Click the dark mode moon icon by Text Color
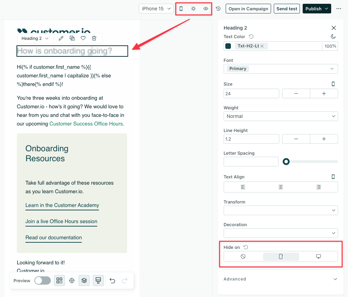This screenshot has width=348, height=297. point(333,36)
